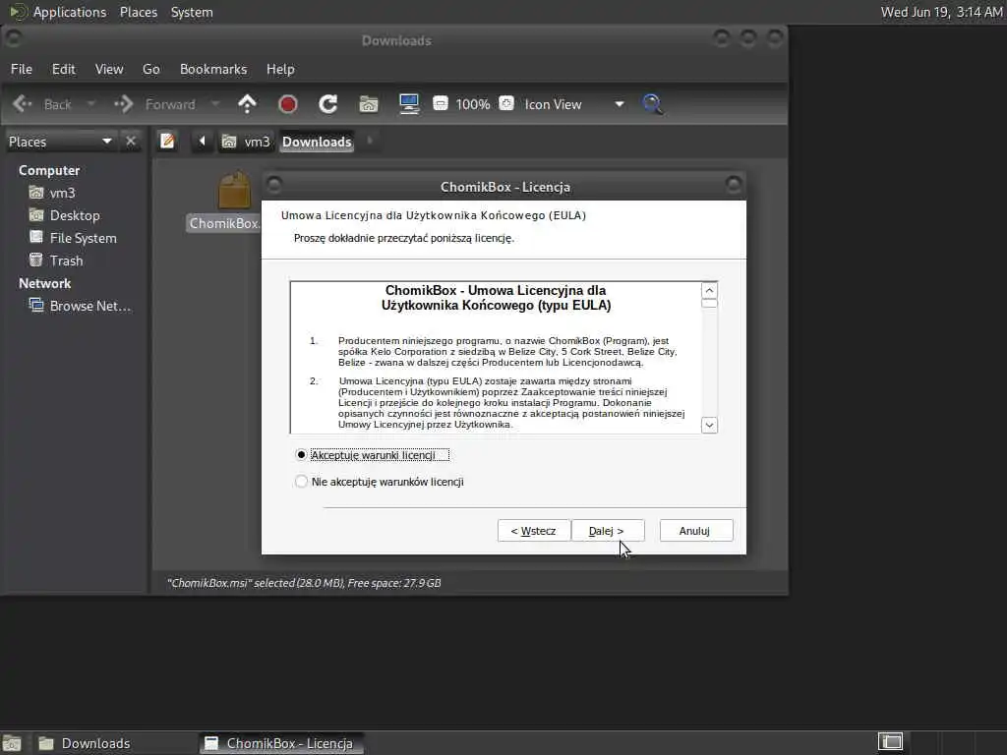The width and height of the screenshot is (1007, 755).
Task: Click the path bar right scroll arrow
Action: coord(370,141)
